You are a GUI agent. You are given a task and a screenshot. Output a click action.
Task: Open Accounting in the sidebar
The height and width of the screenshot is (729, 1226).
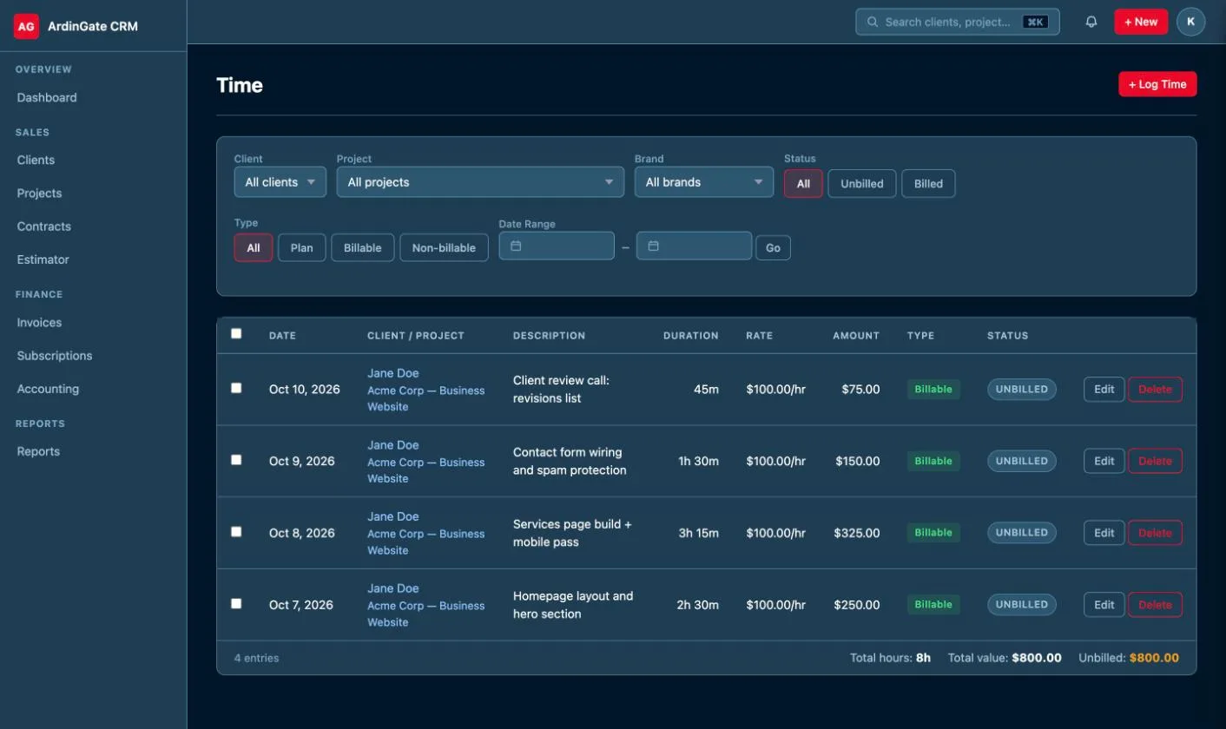click(x=48, y=389)
